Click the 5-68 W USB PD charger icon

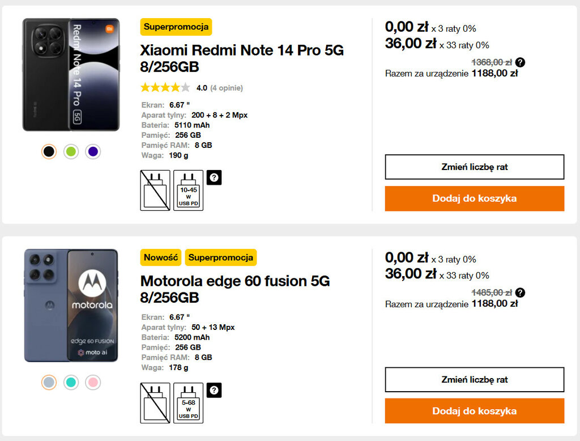pyautogui.click(x=188, y=403)
